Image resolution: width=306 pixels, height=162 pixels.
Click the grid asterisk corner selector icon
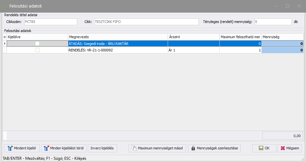pyautogui.click(x=5, y=37)
